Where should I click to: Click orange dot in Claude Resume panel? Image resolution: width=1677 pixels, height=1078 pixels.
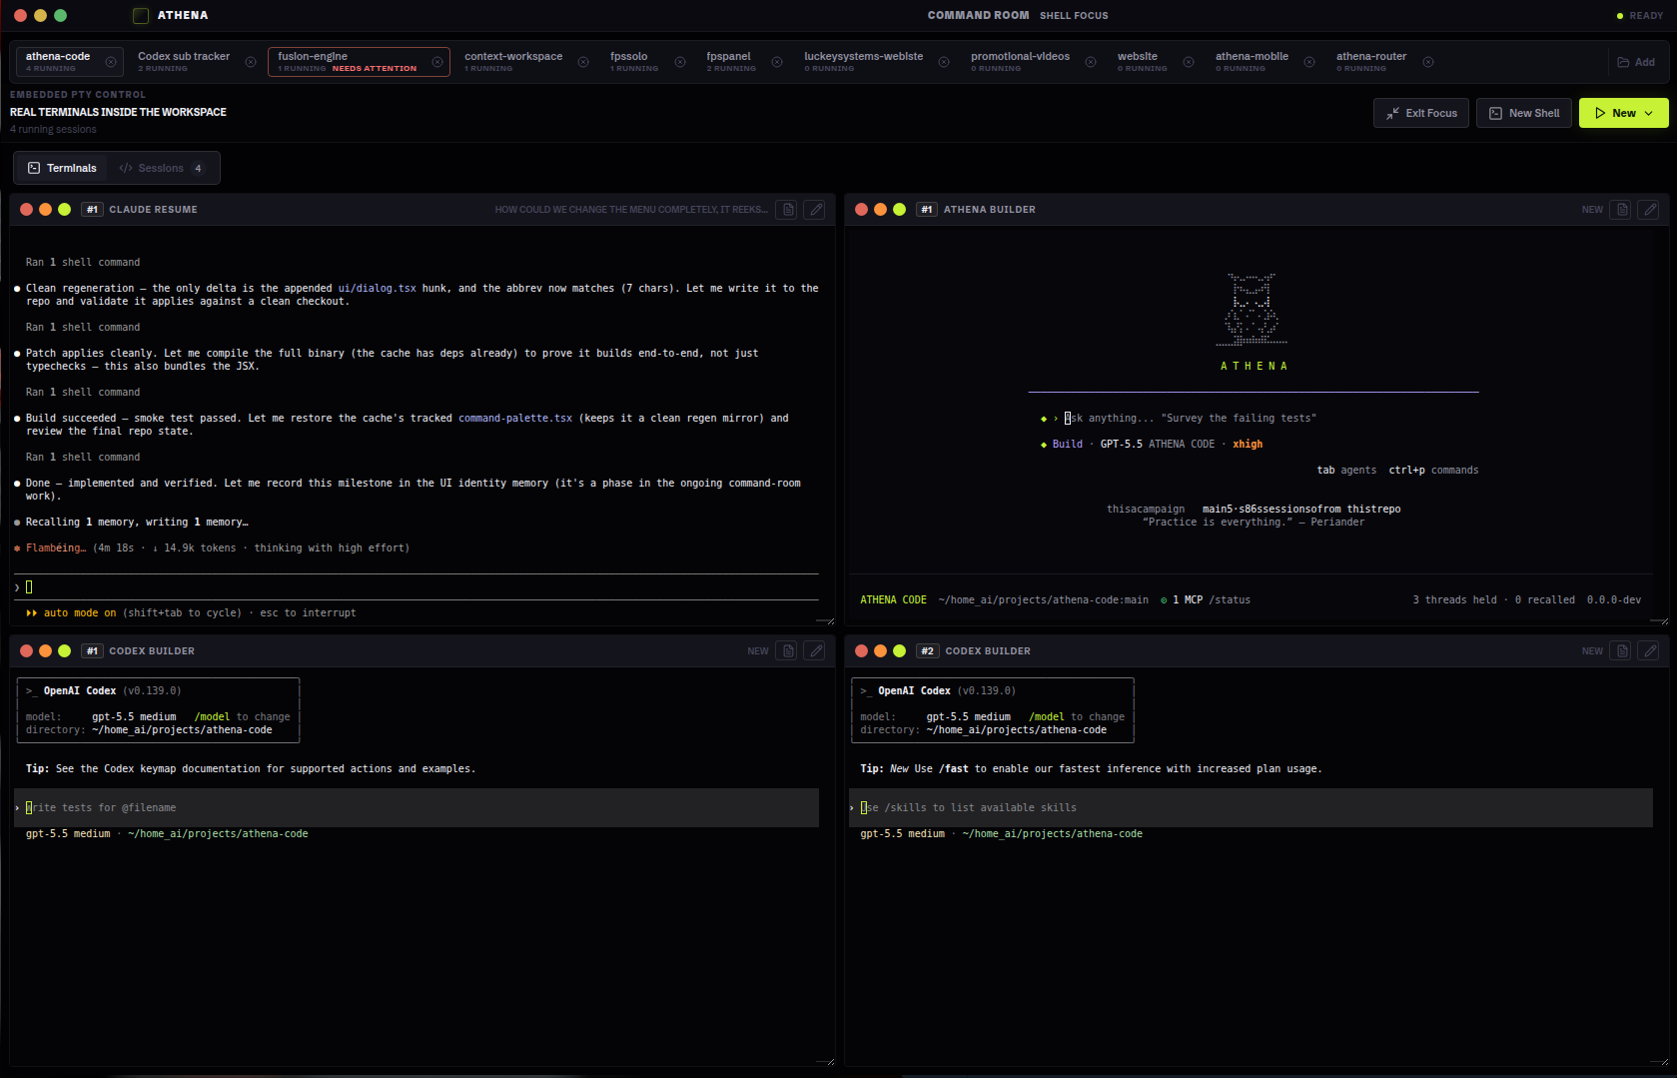point(46,210)
